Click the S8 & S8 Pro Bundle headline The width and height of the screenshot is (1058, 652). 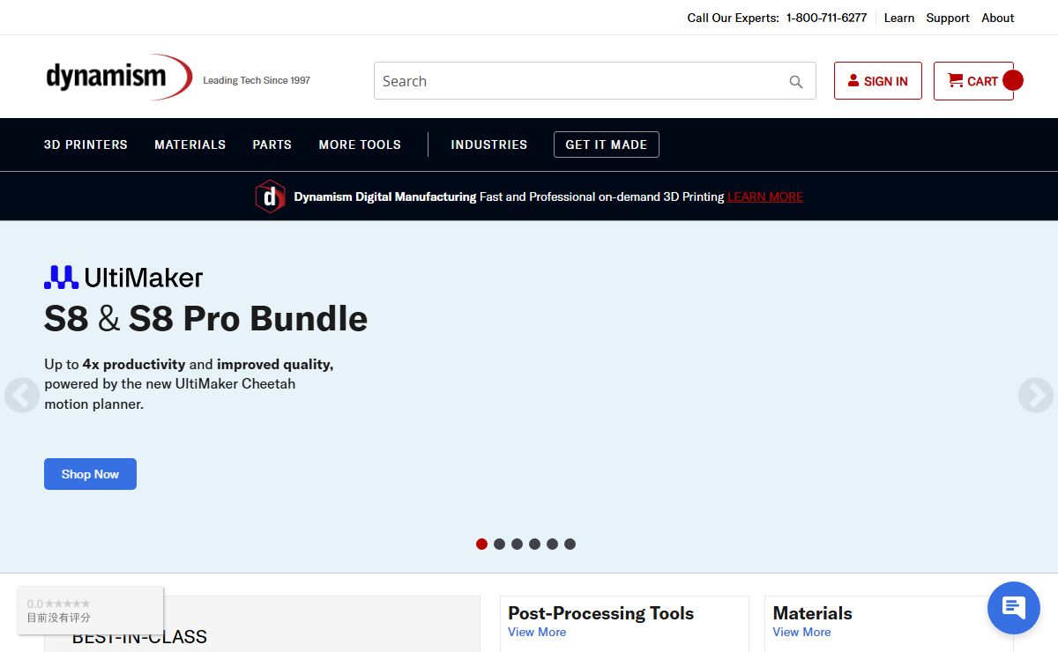click(205, 318)
